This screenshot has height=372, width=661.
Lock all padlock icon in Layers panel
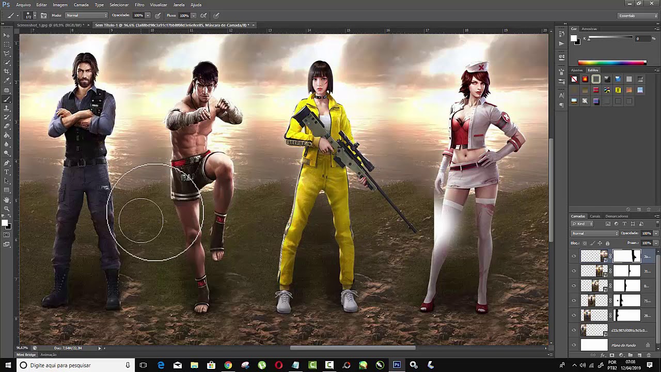[x=607, y=243]
